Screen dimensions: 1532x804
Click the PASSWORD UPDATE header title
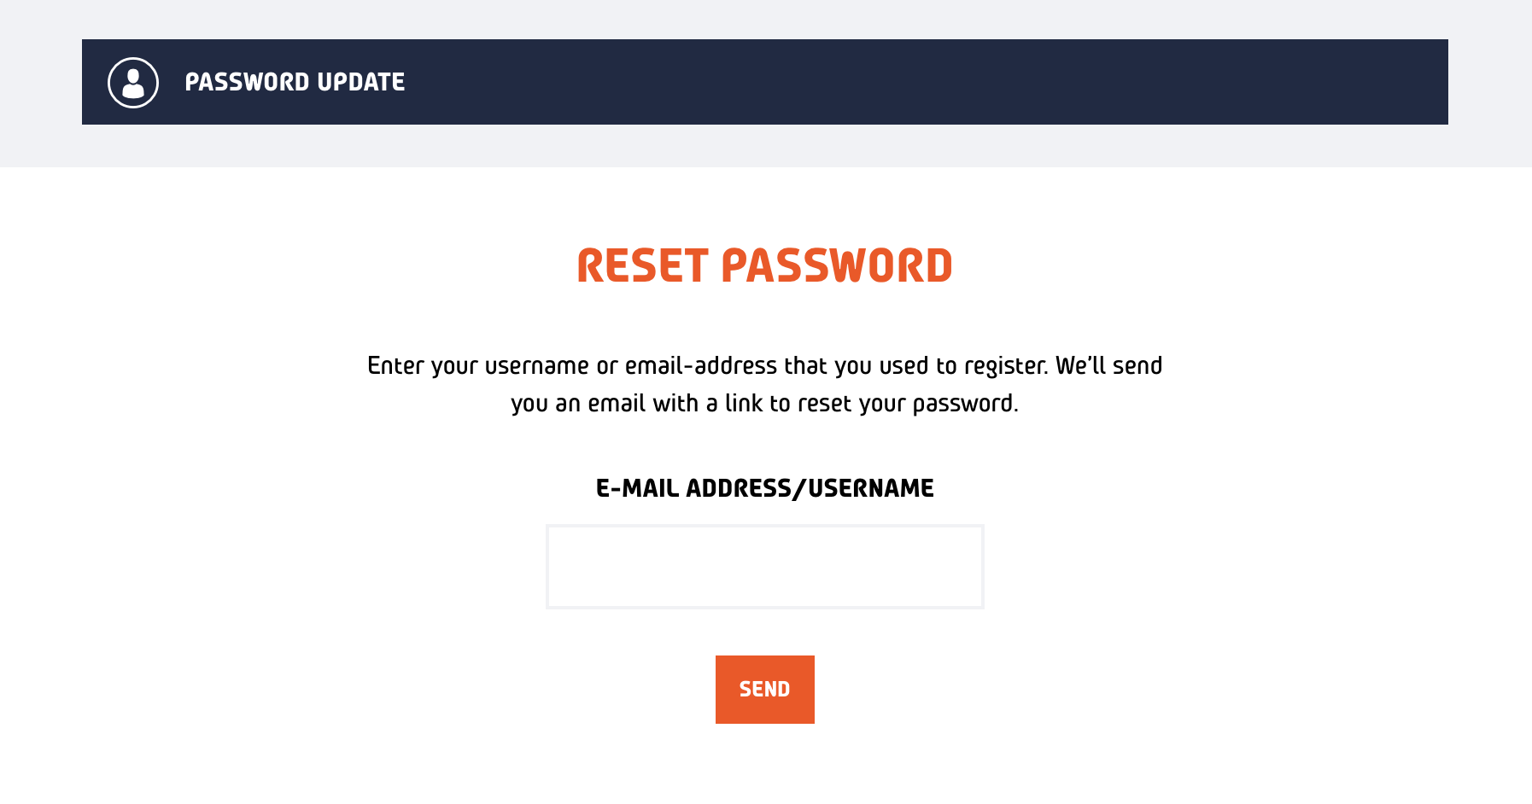pos(295,82)
